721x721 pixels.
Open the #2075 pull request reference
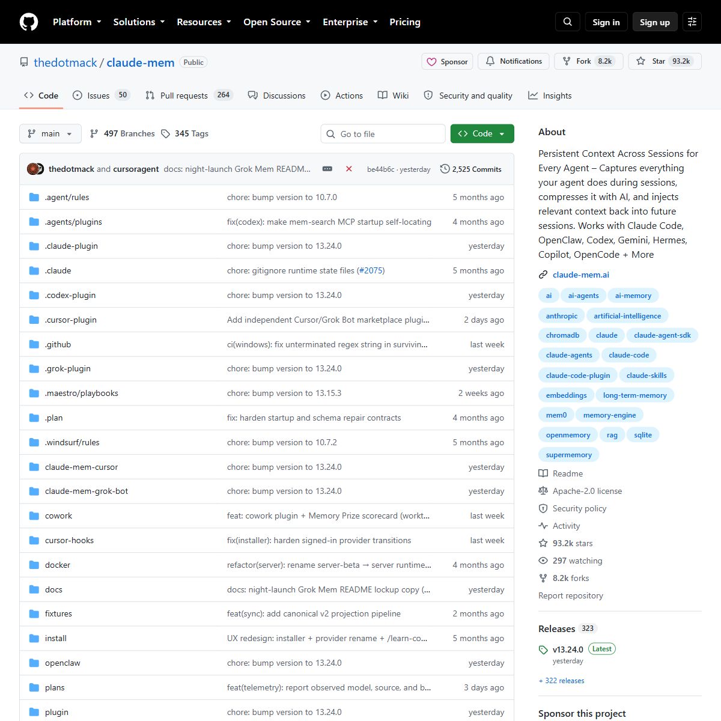click(370, 270)
